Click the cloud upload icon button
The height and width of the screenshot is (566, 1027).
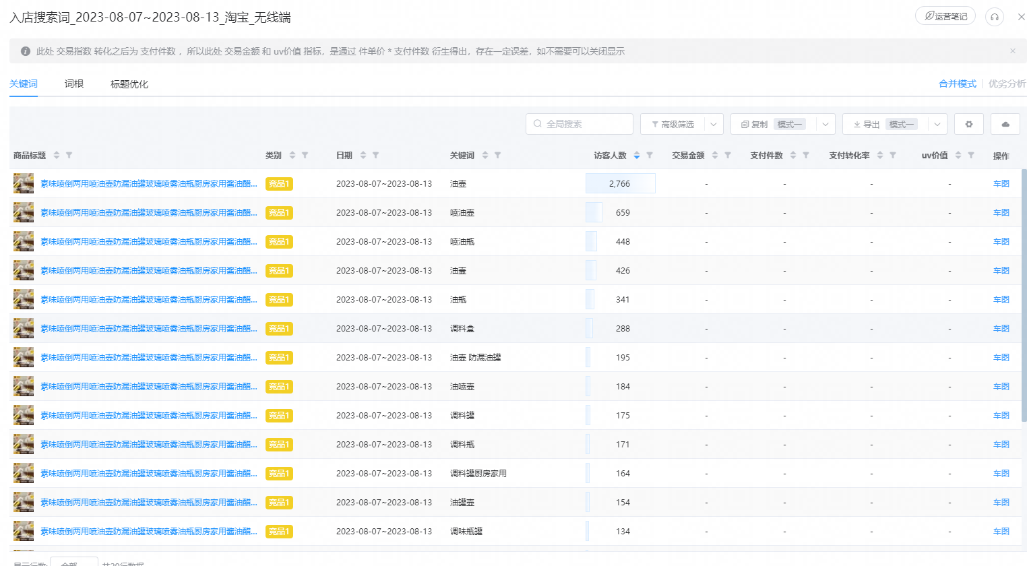1005,124
